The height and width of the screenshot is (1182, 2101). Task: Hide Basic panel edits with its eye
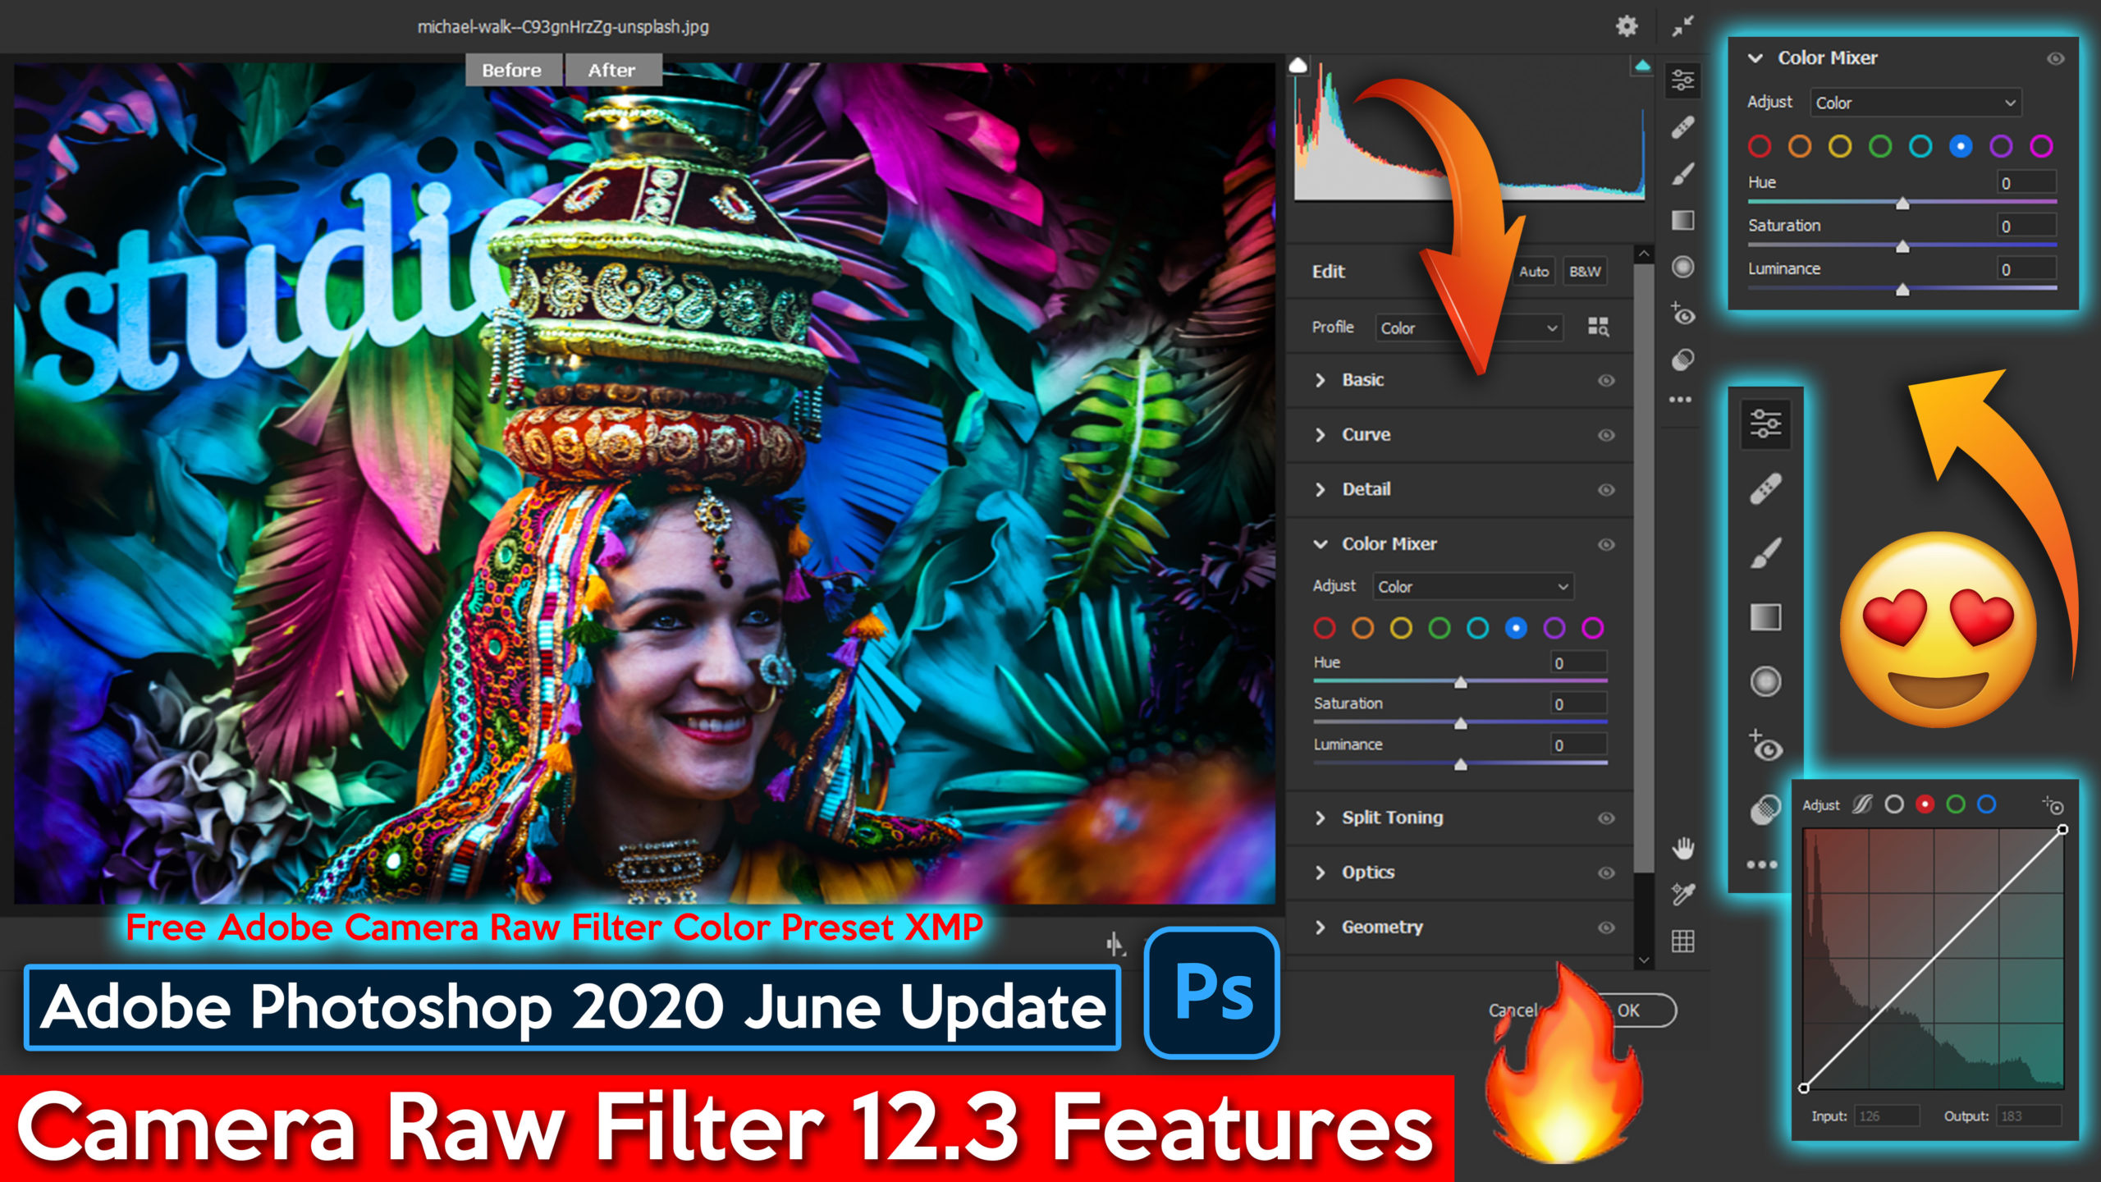tap(1606, 380)
